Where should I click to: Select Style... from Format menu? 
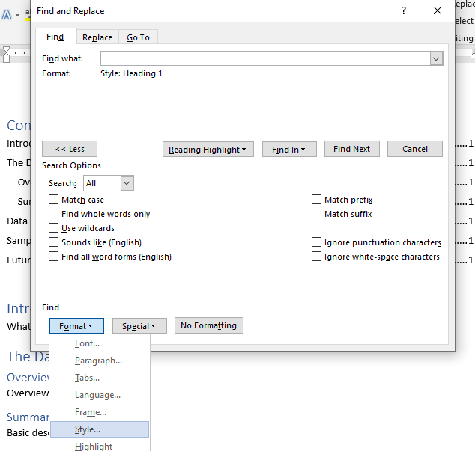coord(88,429)
